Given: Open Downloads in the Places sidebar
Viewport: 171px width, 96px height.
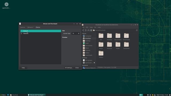Looking at the screenshot, I should 89,55.
